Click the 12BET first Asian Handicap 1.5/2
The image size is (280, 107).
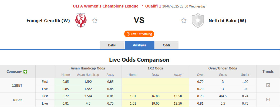(x=88, y=82)
